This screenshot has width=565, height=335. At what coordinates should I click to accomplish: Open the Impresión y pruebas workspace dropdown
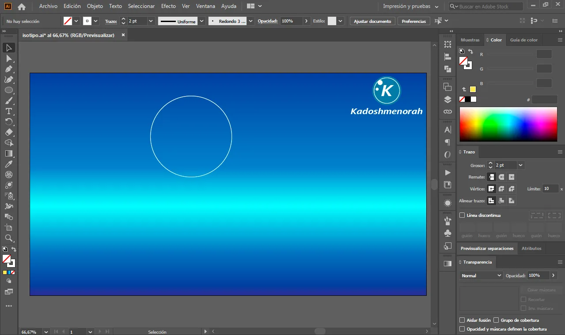tap(410, 6)
